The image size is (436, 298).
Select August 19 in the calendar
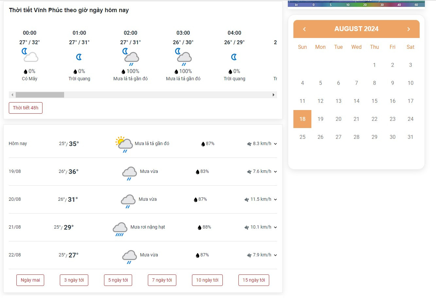coord(321,119)
